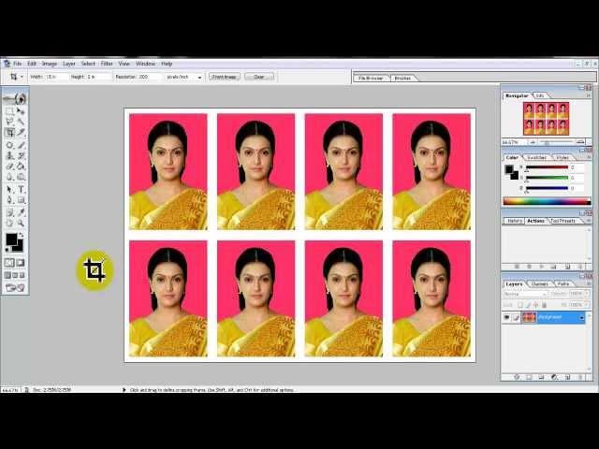
Task: Click the foreground color box in the toolbox
Action: tap(11, 239)
